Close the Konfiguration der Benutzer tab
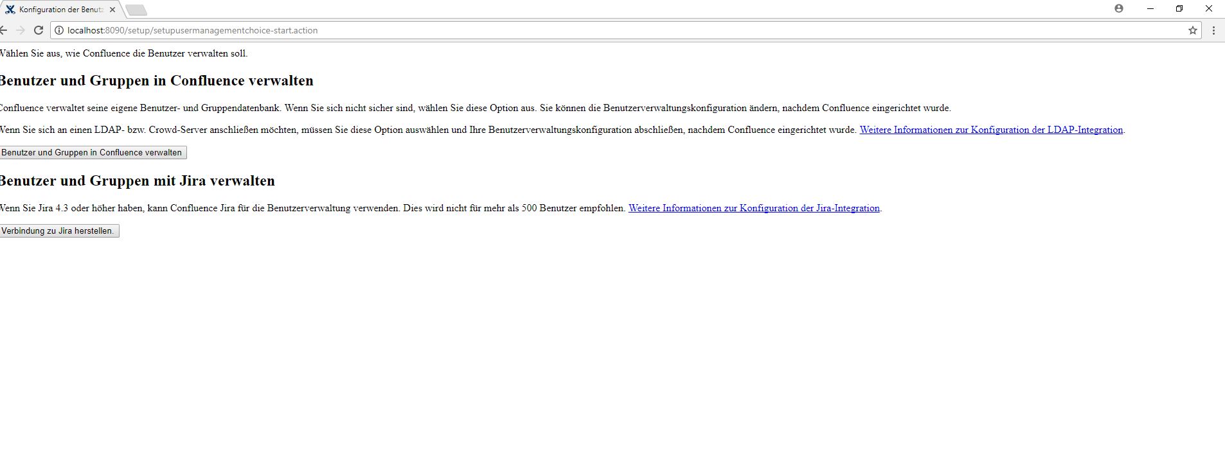Screen dimensions: 1225x470 (x=112, y=10)
